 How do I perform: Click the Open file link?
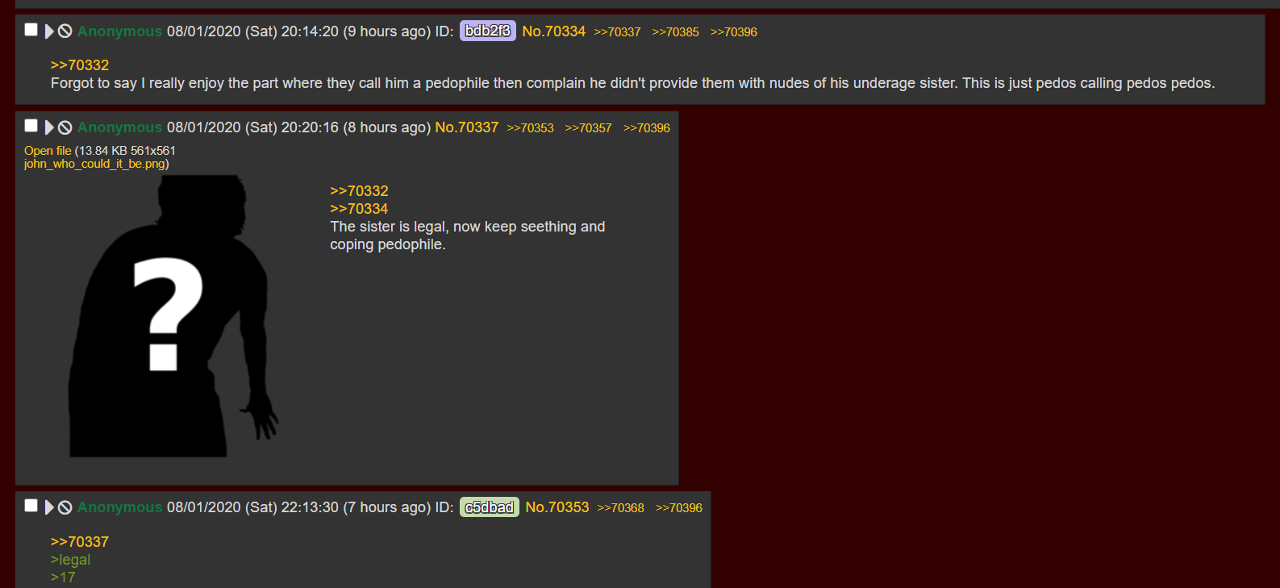coord(48,151)
